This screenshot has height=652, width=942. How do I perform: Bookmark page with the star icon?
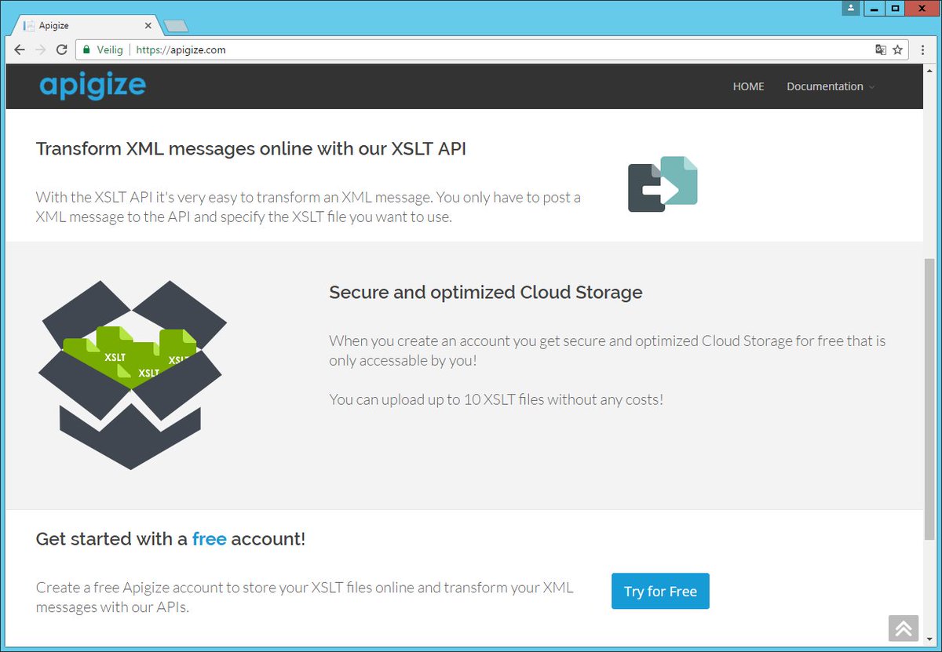click(x=898, y=49)
